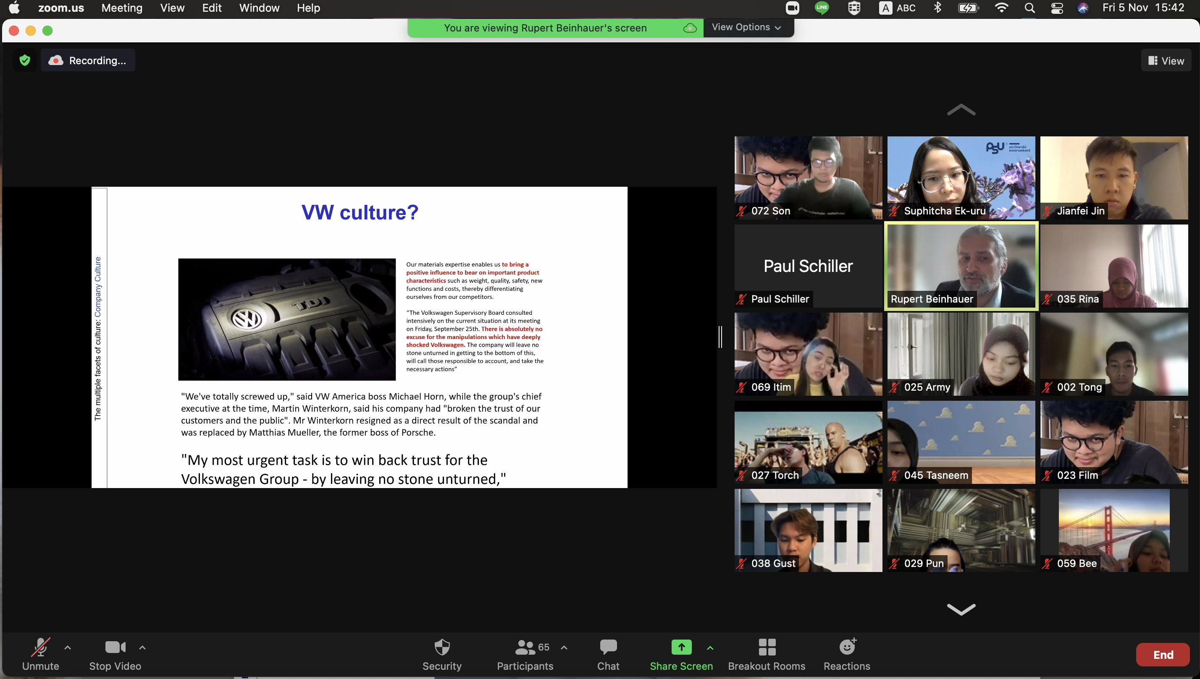This screenshot has height=679, width=1200.
Task: Click the cloud icon in sharing banner
Action: tap(690, 28)
